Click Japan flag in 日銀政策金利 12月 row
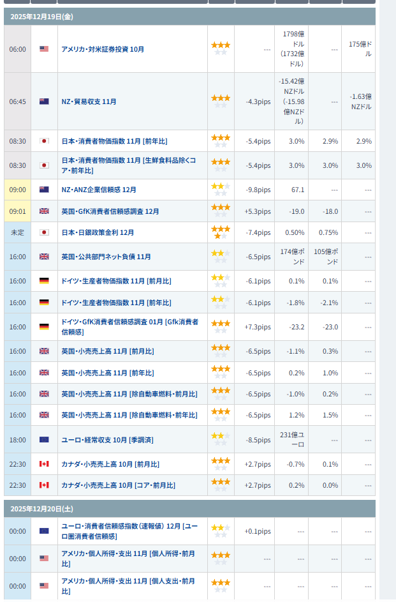396x602 pixels. [x=44, y=232]
